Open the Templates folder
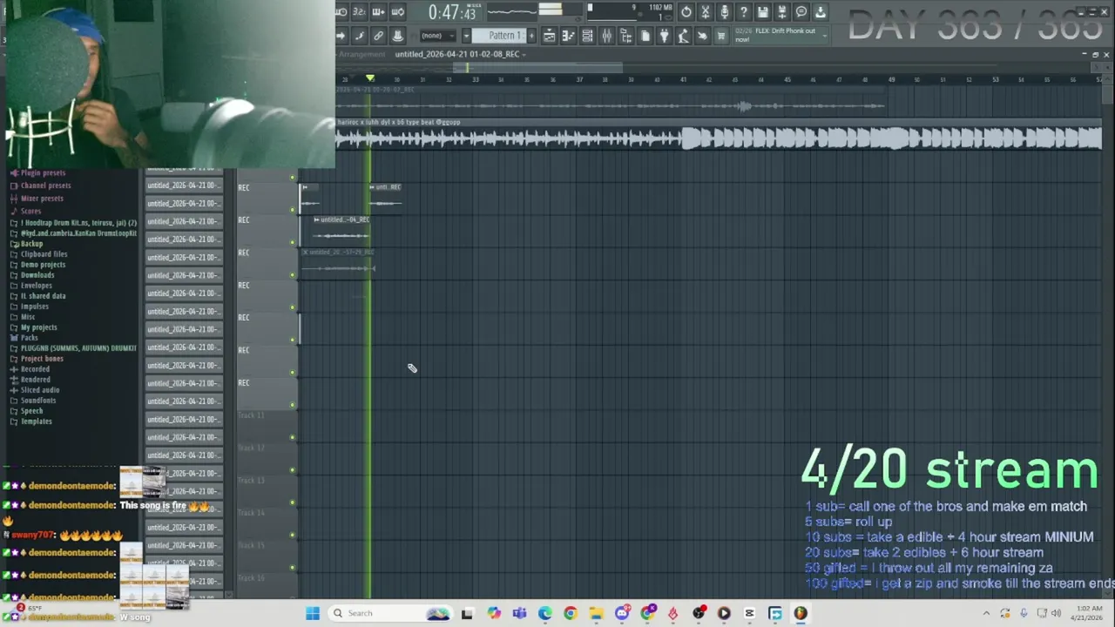This screenshot has width=1115, height=627. (x=36, y=421)
